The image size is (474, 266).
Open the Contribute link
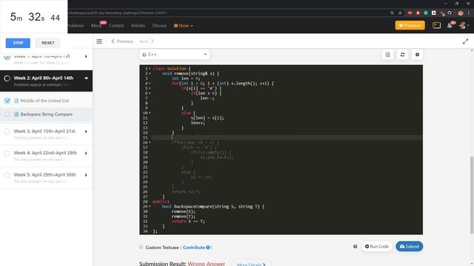[194, 248]
